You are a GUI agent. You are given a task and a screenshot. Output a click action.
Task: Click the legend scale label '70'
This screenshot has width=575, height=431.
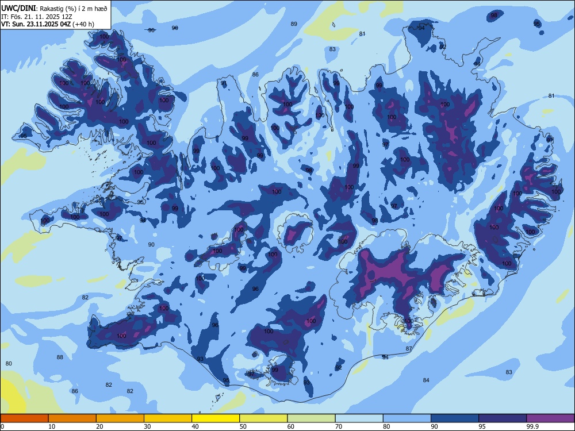[x=339, y=426]
